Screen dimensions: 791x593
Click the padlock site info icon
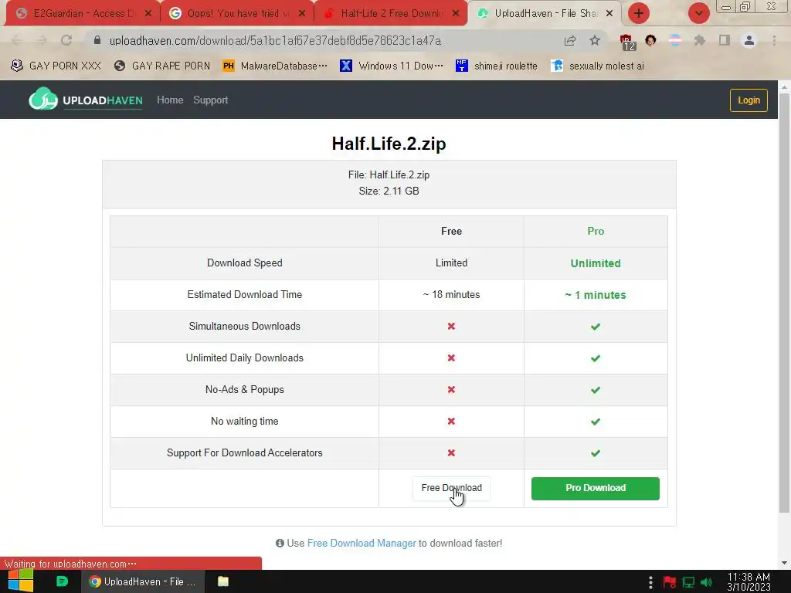tap(97, 40)
